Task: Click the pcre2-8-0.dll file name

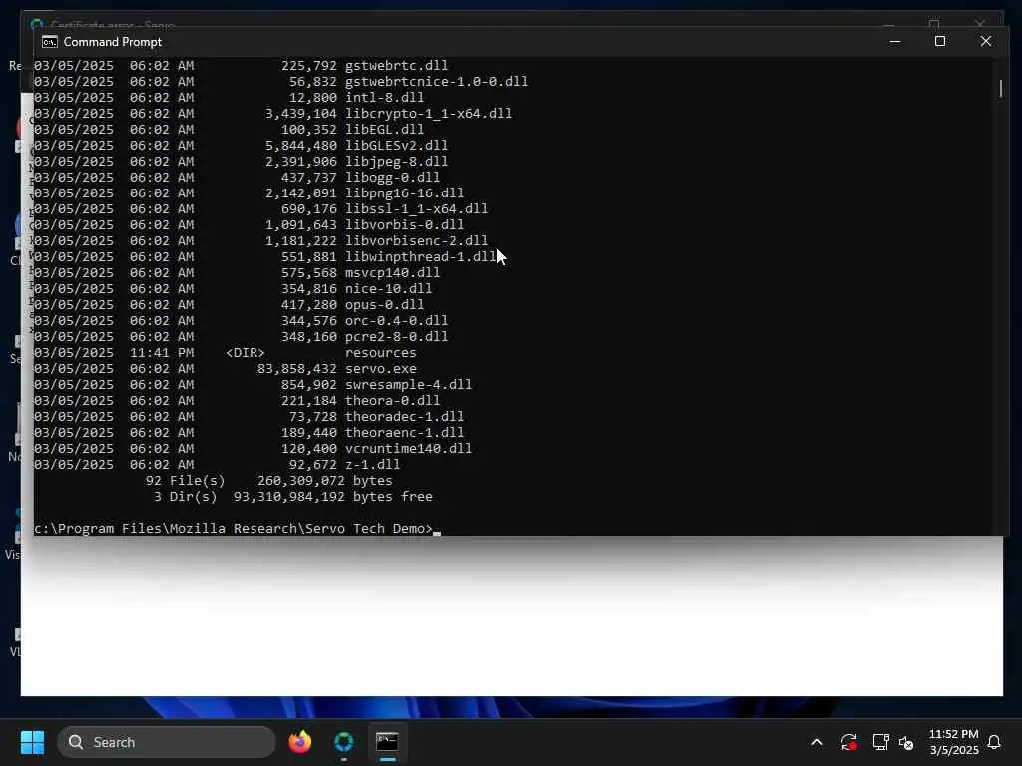Action: pyautogui.click(x=397, y=337)
